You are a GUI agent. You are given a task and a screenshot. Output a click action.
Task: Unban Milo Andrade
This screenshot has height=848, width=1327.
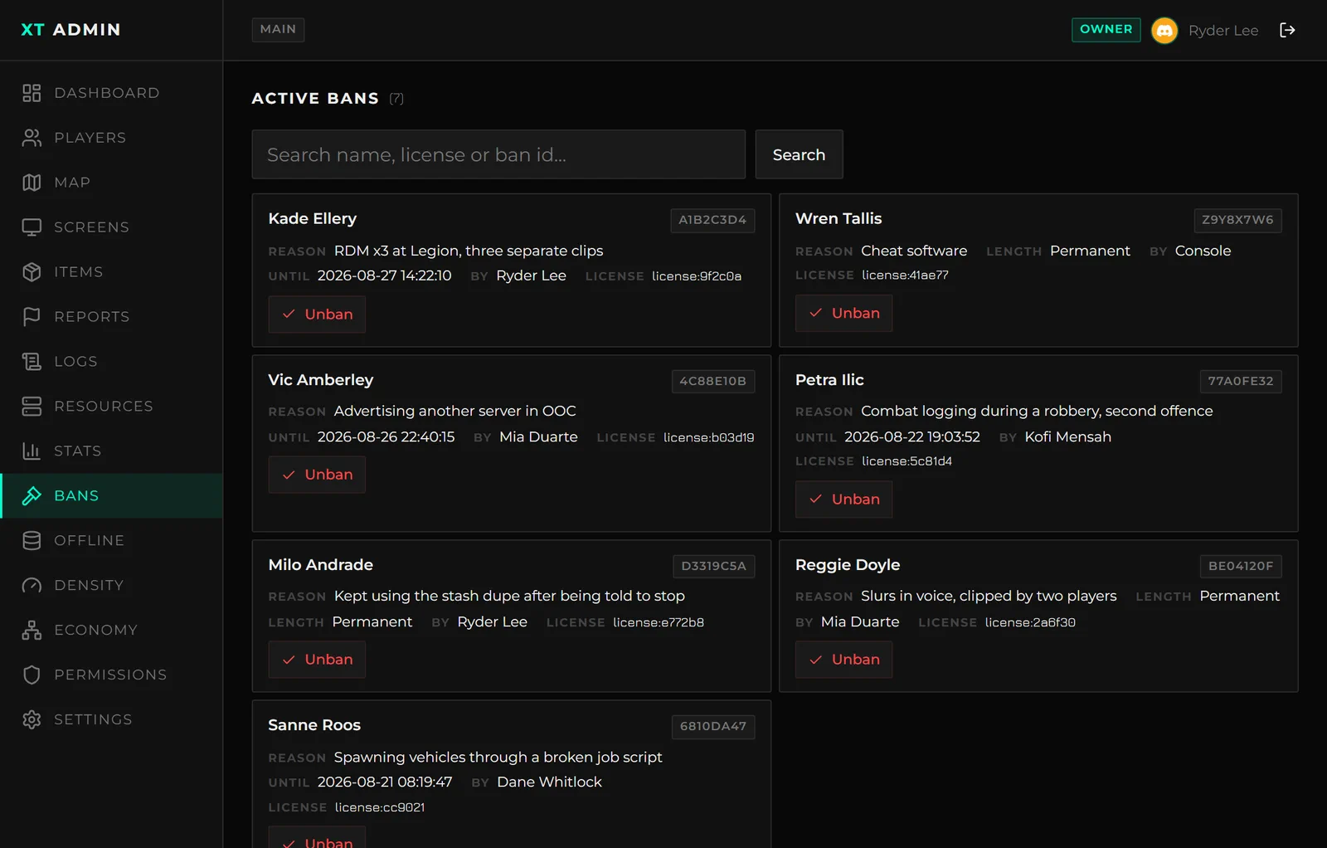(x=317, y=660)
